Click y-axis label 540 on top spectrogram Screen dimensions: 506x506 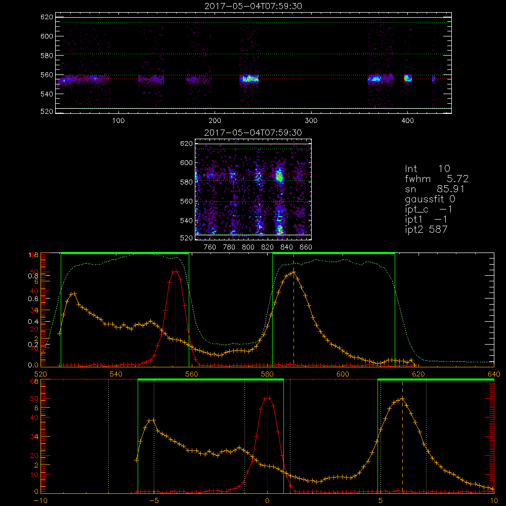pos(47,94)
